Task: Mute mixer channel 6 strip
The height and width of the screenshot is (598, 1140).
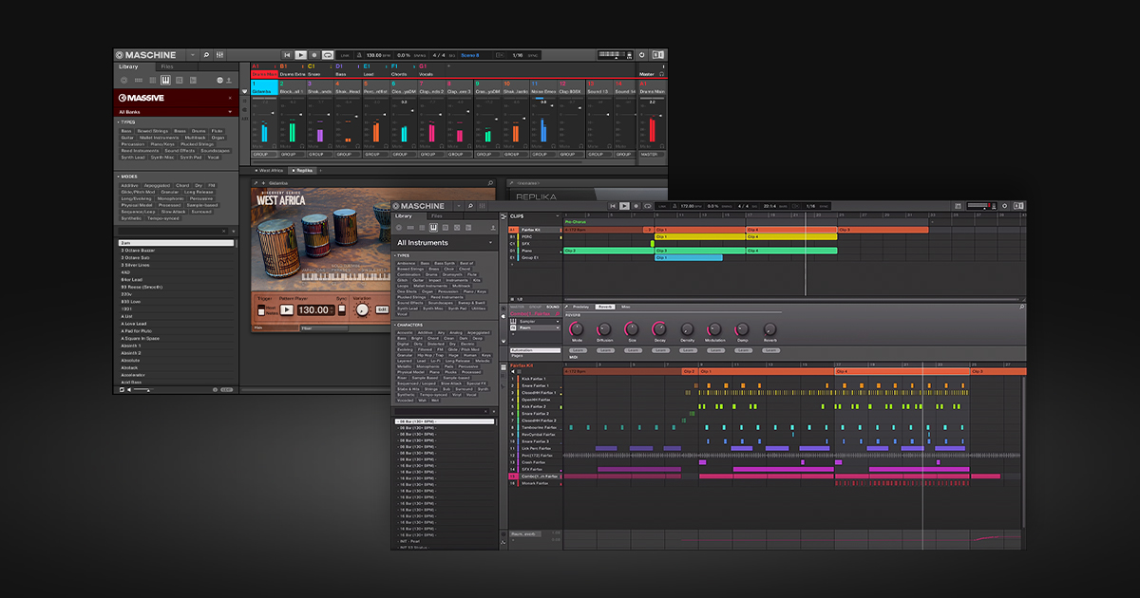Action: tap(396, 146)
